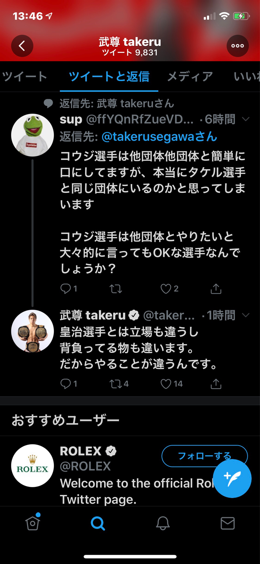Switch to the ツイート tab
This screenshot has width=260, height=564.
pos(25,76)
